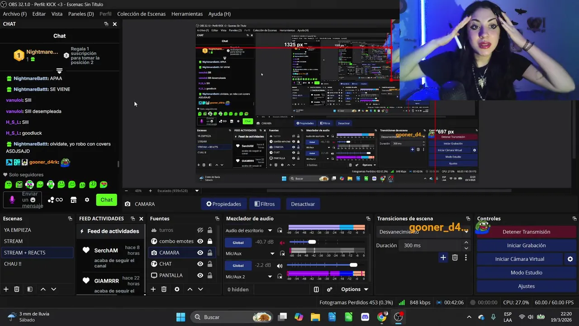Close the CHAT dock panel

[114, 24]
